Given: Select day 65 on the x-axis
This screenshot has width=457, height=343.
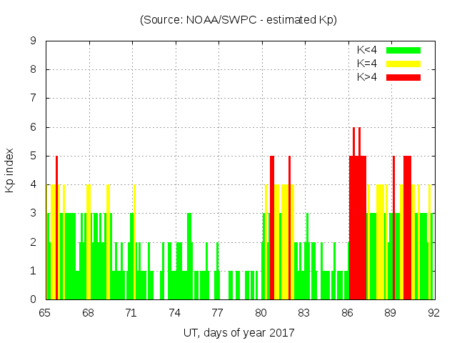Looking at the screenshot, I should click(45, 312).
